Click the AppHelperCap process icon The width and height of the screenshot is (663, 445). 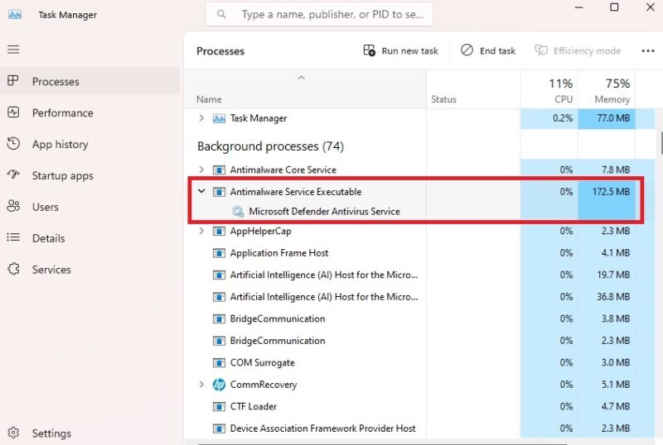pos(219,231)
